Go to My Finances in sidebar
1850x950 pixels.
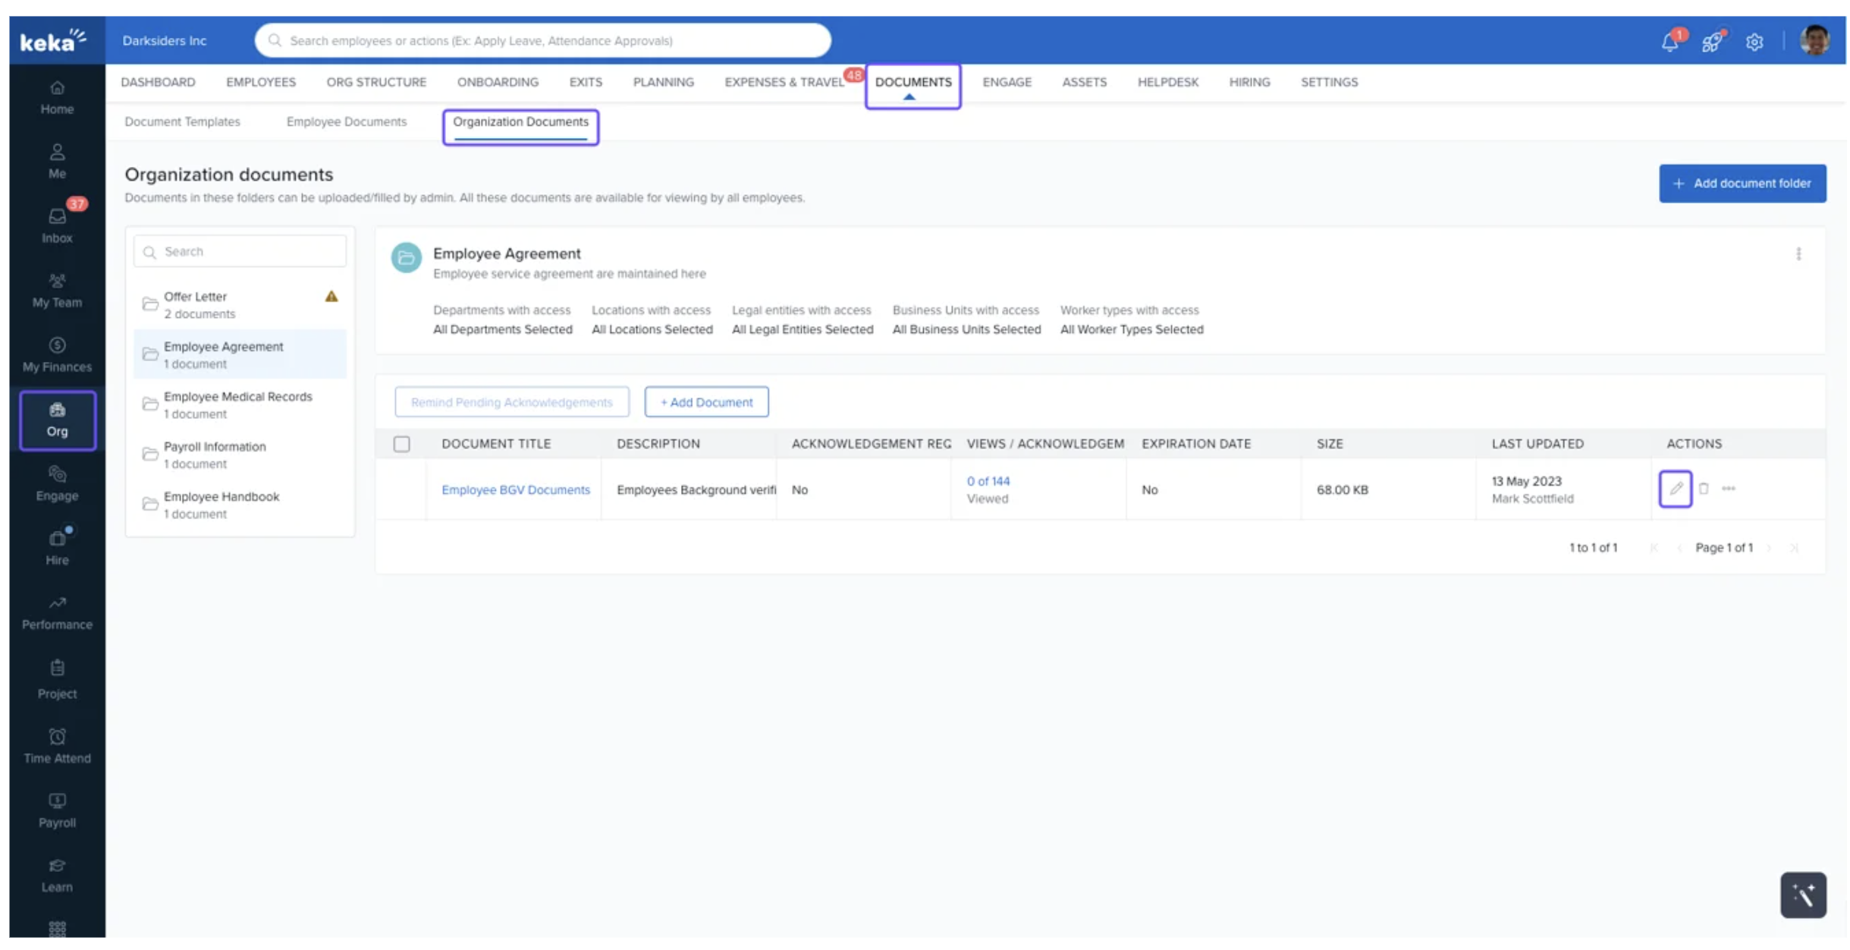point(57,354)
